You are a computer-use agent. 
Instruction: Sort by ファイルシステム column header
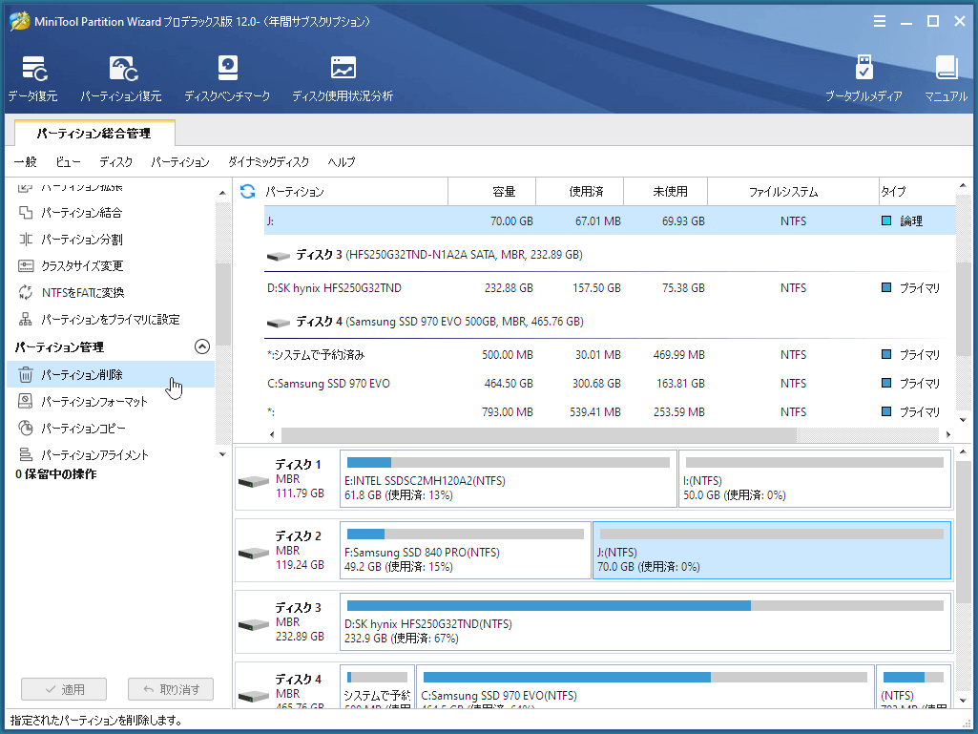793,192
